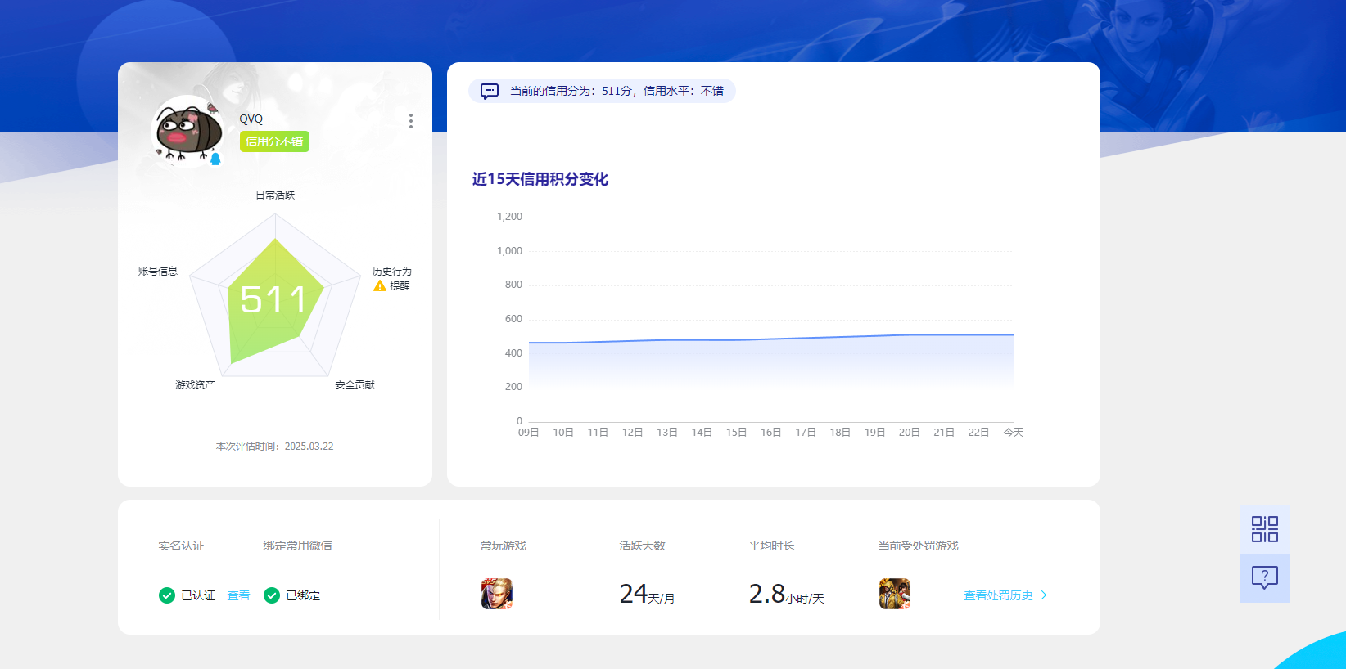Click the 绑定常用微信 heading
The image size is (1346, 669).
click(x=298, y=546)
